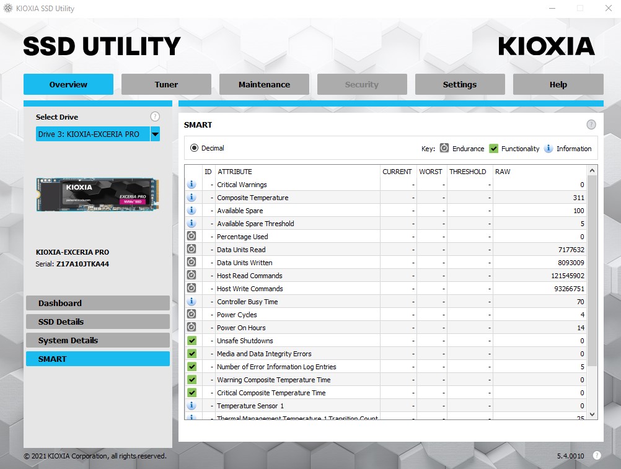Screen dimensions: 621x469
Task: Show SSD Details page
Action: pos(98,322)
